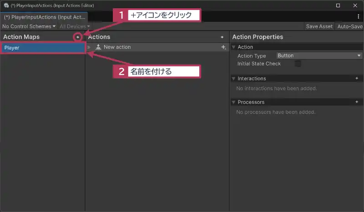The image size is (364, 212).
Task: Add a new action with Actions + icon
Action: click(x=222, y=37)
